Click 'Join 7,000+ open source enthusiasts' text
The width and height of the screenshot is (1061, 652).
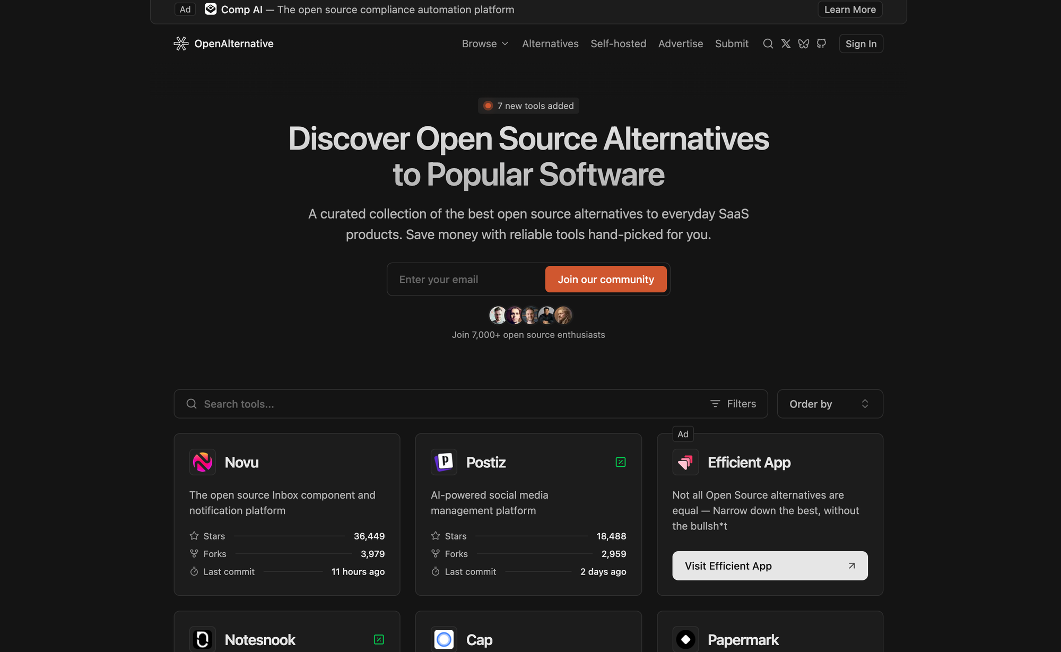tap(528, 335)
